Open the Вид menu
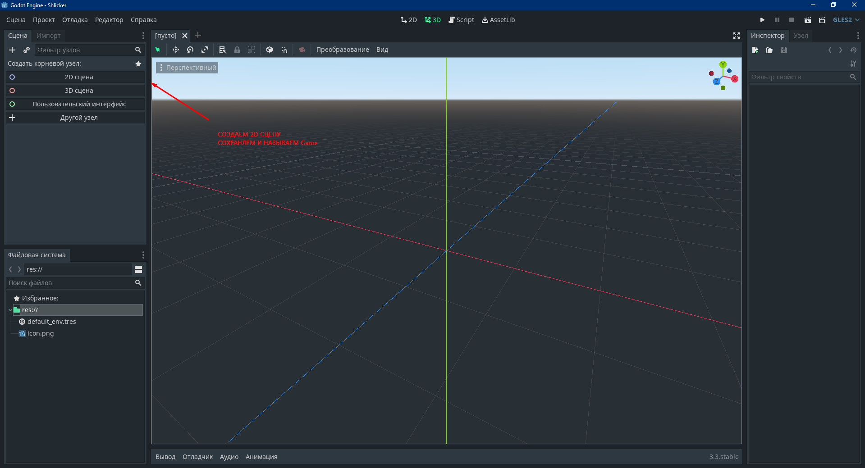The height and width of the screenshot is (468, 865). click(x=382, y=50)
